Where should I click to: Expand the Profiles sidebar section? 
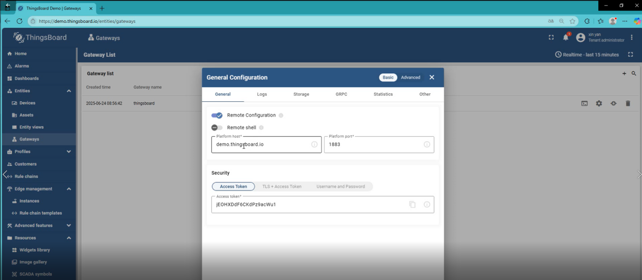pos(68,152)
